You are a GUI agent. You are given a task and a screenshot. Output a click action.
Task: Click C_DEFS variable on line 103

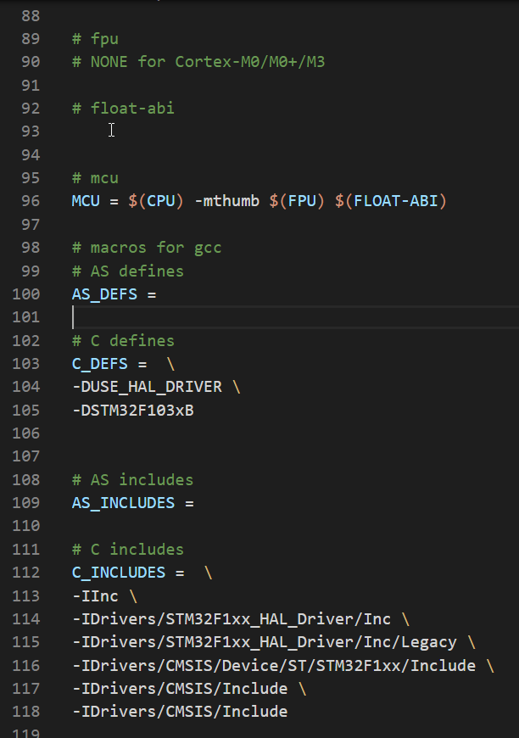pyautogui.click(x=100, y=364)
